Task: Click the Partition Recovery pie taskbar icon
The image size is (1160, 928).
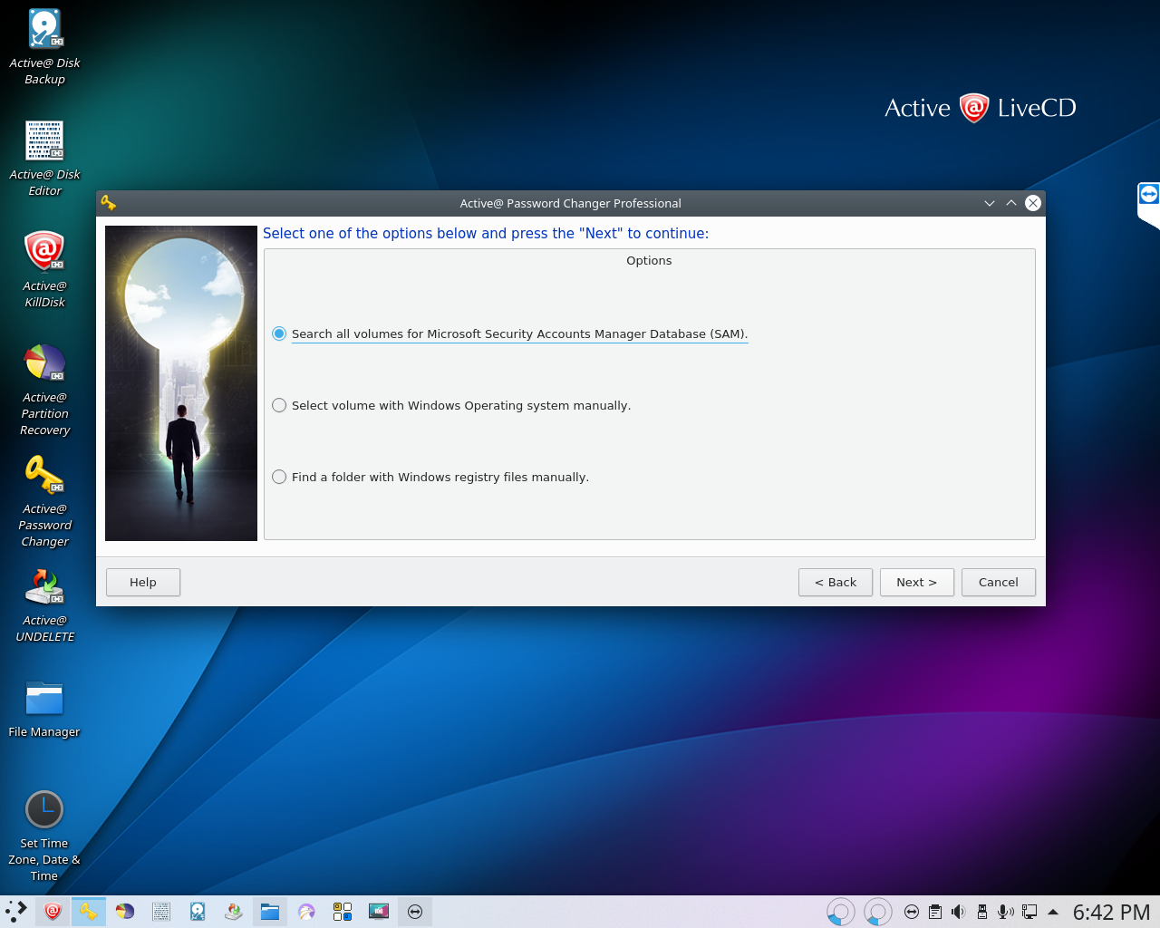Action: [x=125, y=912]
